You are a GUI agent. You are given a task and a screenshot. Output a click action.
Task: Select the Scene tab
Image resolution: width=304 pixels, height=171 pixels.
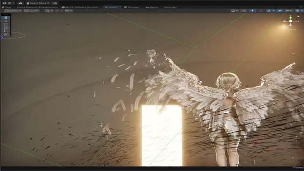coord(111,7)
